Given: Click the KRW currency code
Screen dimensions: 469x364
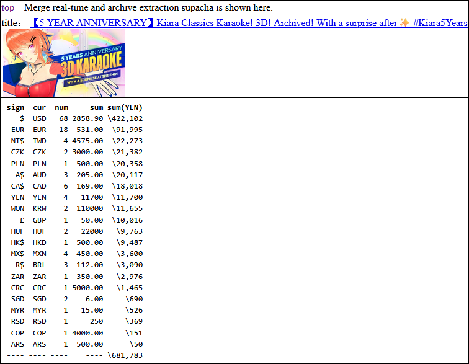Looking at the screenshot, I should click(x=40, y=208).
